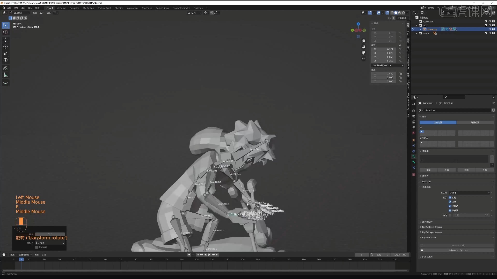This screenshot has width=497, height=279.
Task: Select the Scale tool in left toolbar
Action: (x=5, y=53)
